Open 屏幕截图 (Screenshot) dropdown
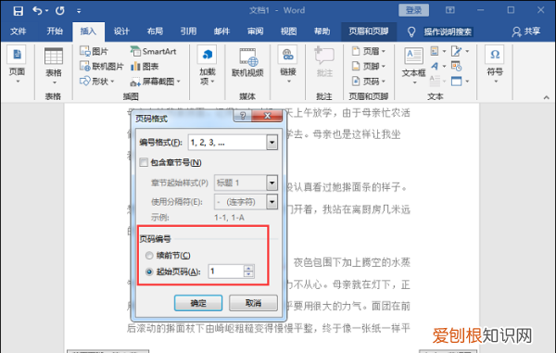The width and height of the screenshot is (556, 353). click(x=156, y=82)
